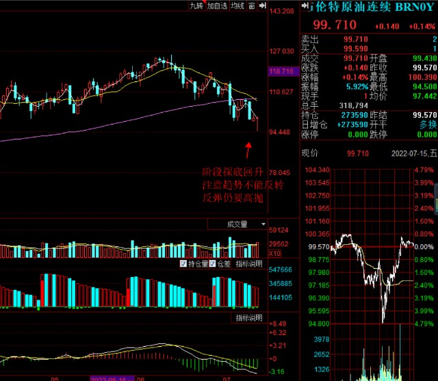The width and height of the screenshot is (438, 381).
Task: Click the 现价 label in intraday header
Action: (x=310, y=154)
